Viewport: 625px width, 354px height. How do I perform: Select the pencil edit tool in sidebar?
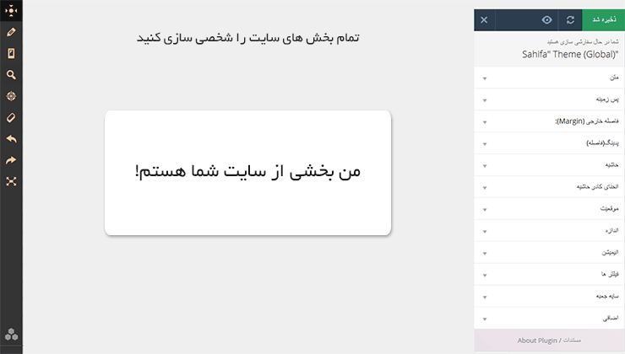[x=11, y=32]
